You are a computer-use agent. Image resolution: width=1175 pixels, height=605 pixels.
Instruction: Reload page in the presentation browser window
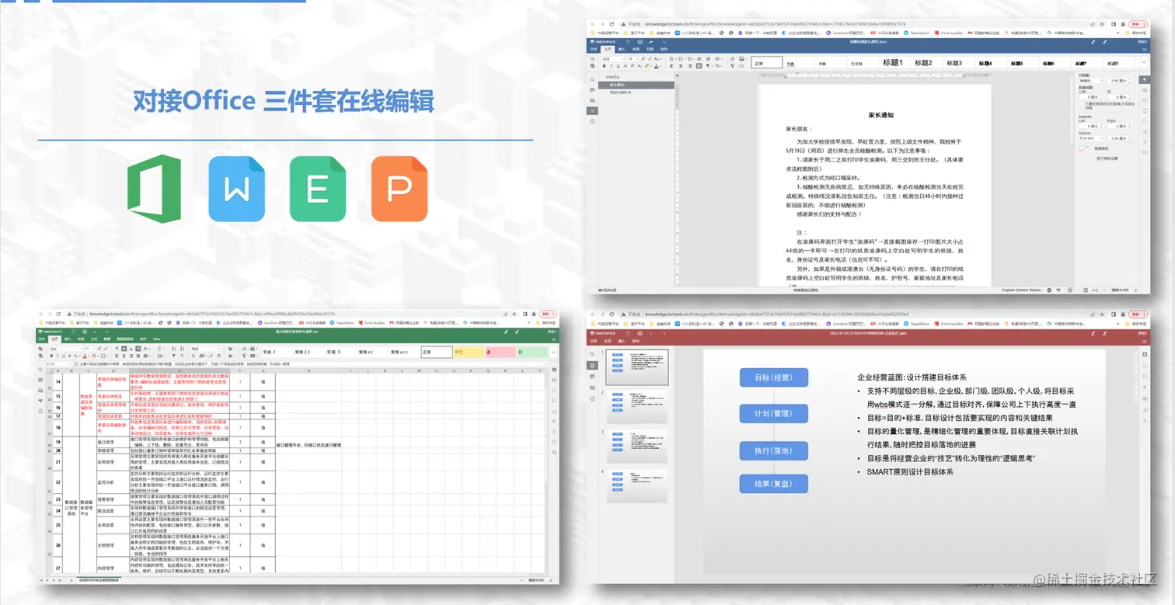612,314
